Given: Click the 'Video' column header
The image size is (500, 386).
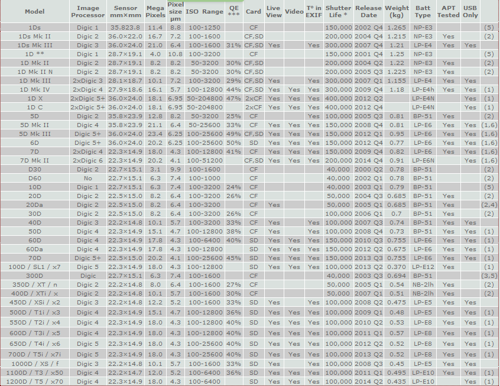Looking at the screenshot, I should pos(294,11).
